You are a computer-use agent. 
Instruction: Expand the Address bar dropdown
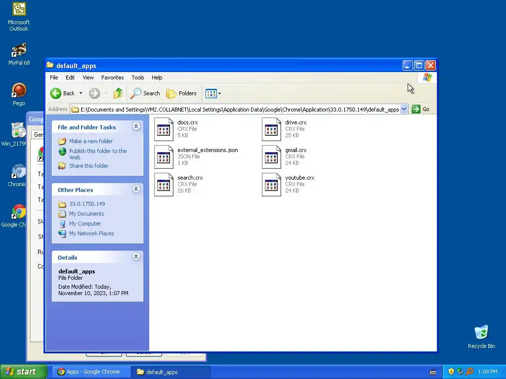(x=404, y=109)
